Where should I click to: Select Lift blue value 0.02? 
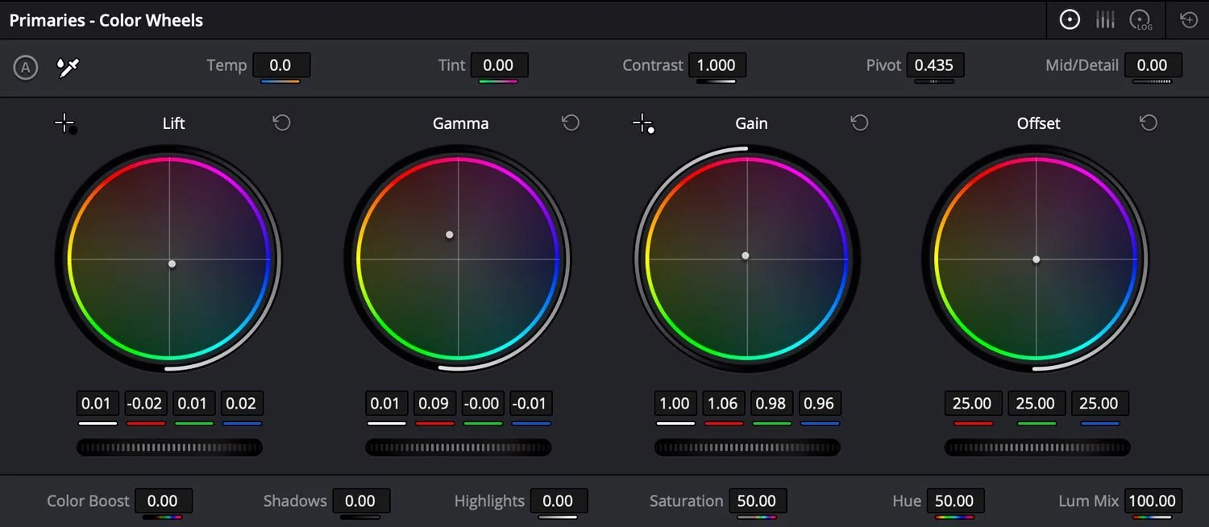click(x=242, y=403)
